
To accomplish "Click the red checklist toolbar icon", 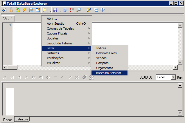I will coord(72,10).
